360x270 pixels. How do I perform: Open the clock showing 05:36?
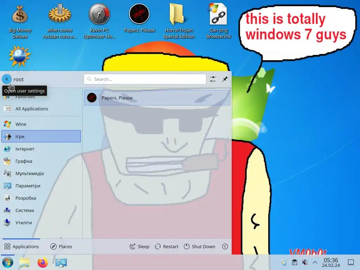pyautogui.click(x=331, y=262)
